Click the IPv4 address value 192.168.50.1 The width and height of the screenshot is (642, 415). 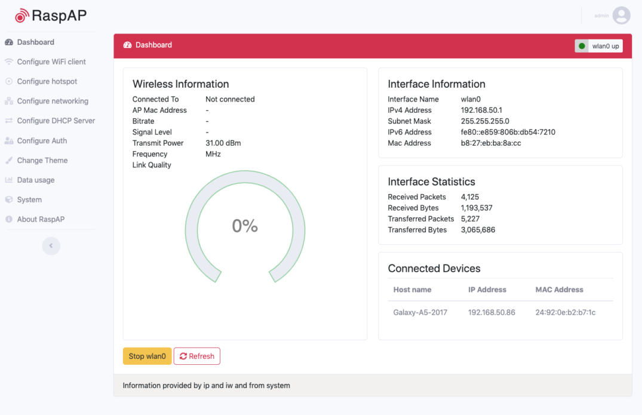(x=481, y=110)
